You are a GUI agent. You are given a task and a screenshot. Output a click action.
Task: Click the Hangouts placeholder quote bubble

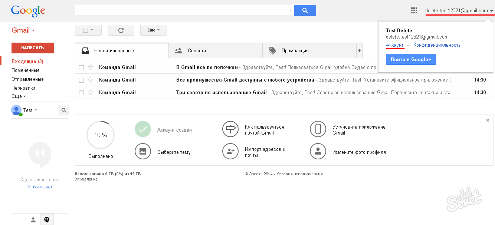point(40,155)
